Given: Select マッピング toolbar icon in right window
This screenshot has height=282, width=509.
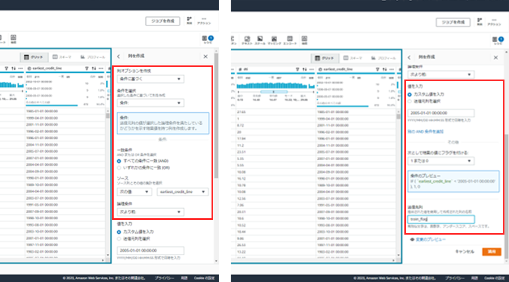Looking at the screenshot, I should tap(274, 41).
